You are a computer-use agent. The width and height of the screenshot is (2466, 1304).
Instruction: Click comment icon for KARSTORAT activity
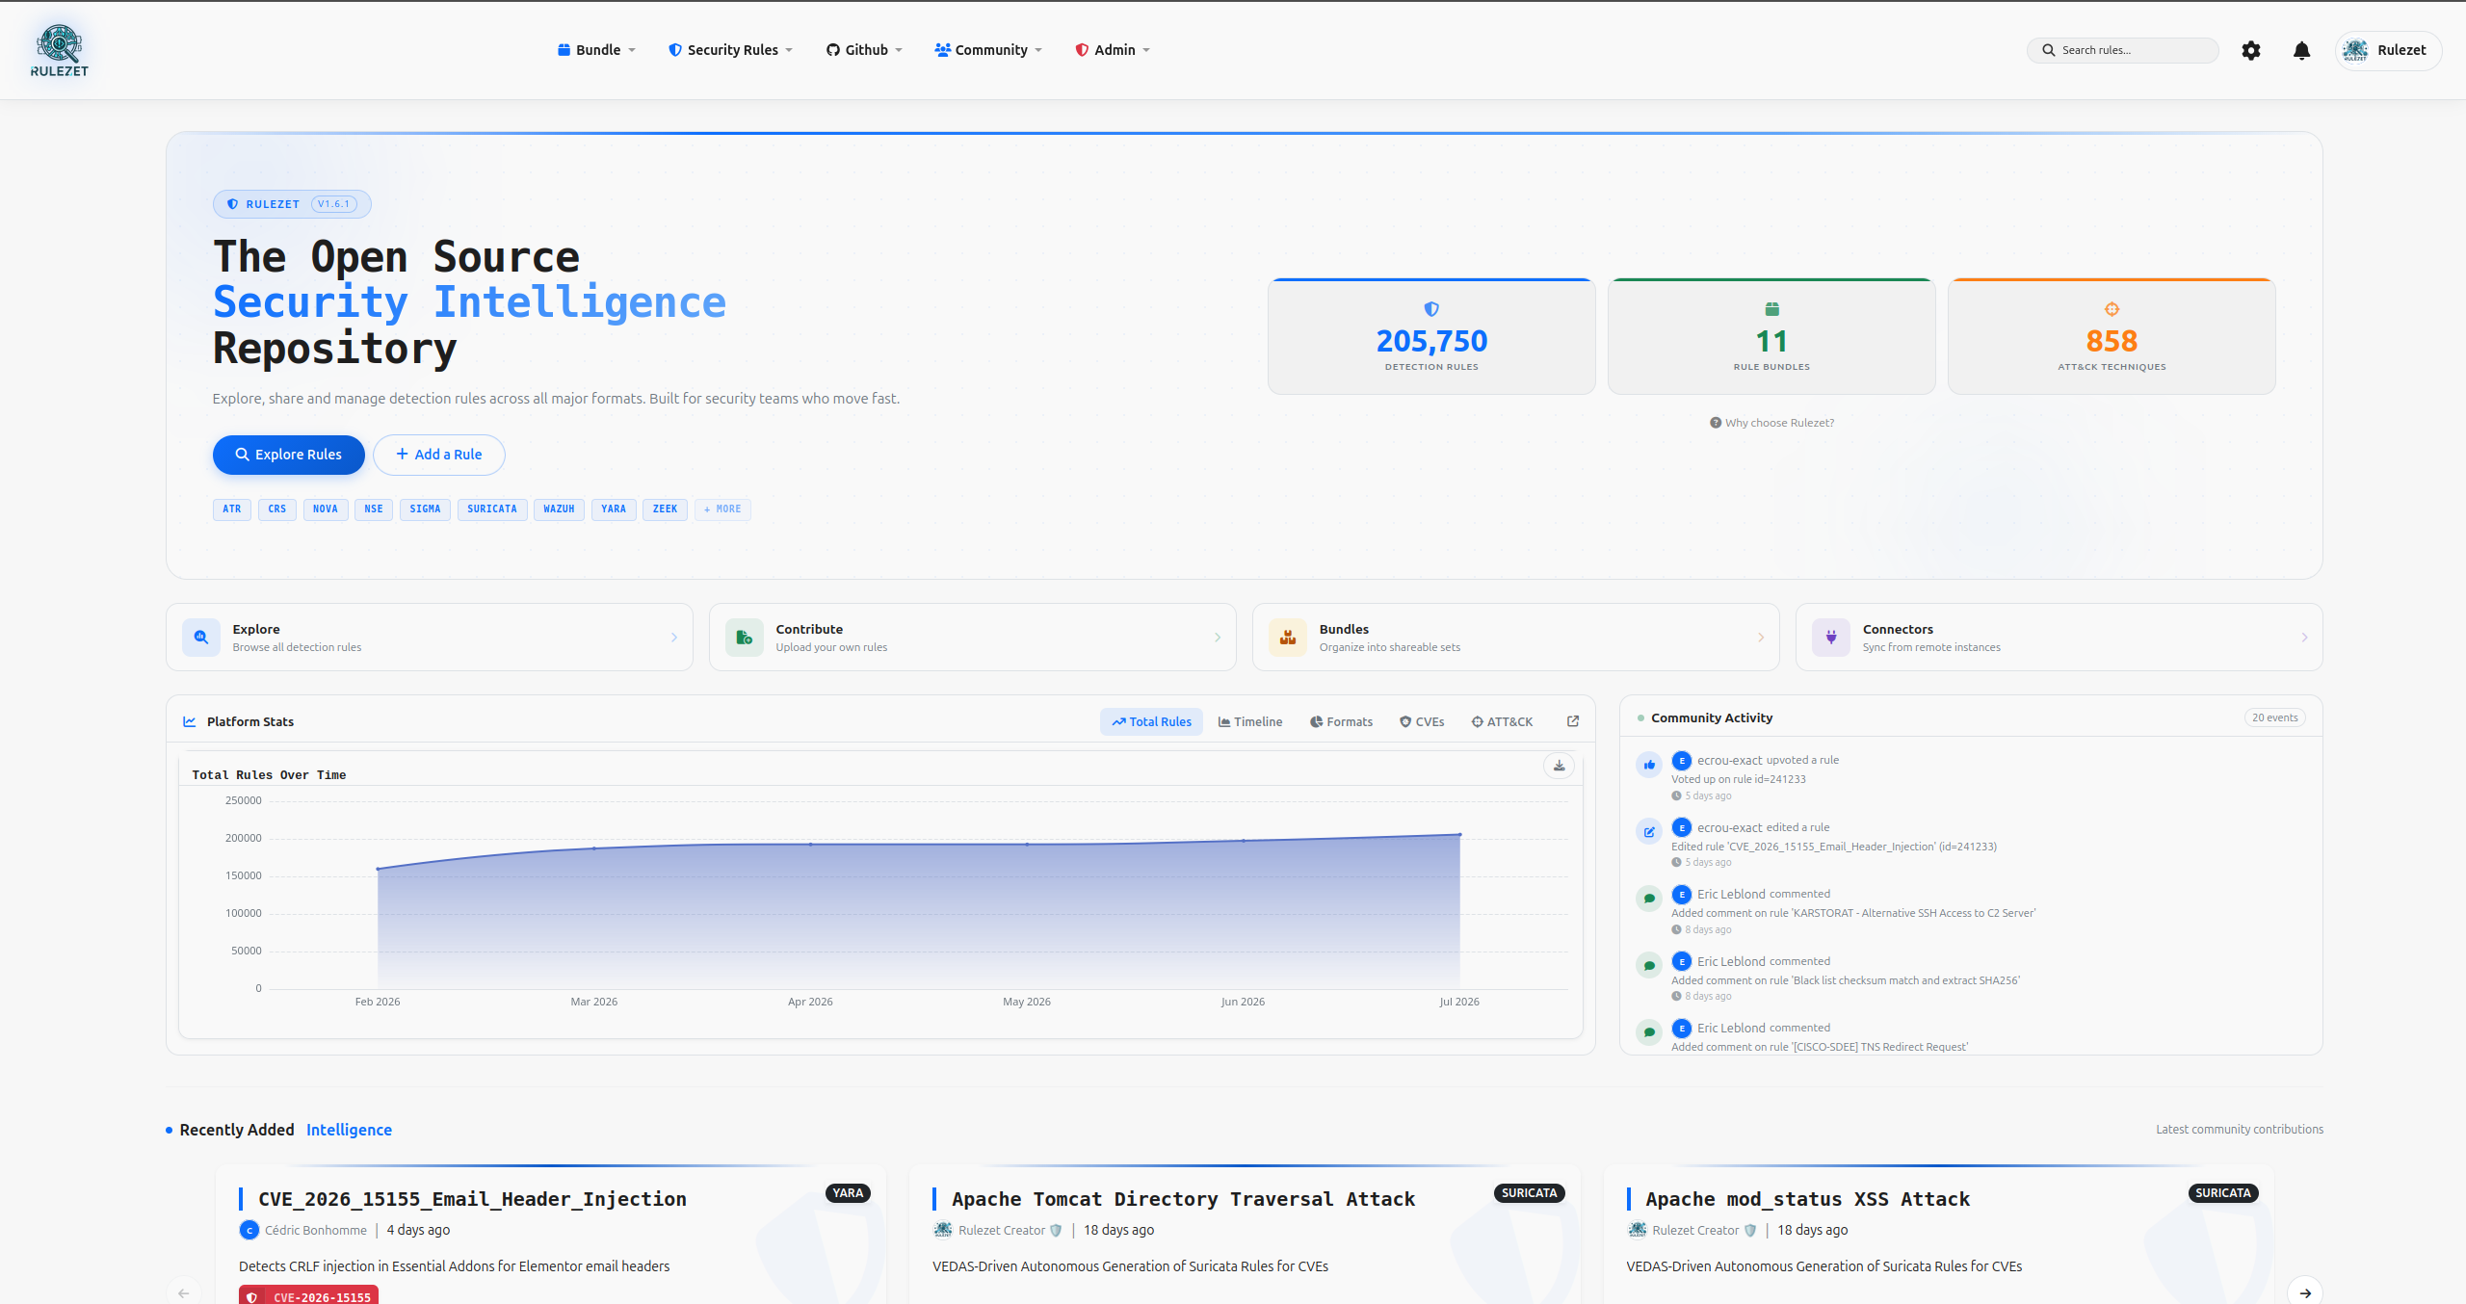pyautogui.click(x=1649, y=899)
